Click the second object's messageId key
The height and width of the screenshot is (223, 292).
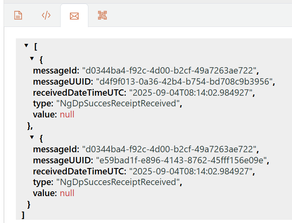tap(56, 149)
